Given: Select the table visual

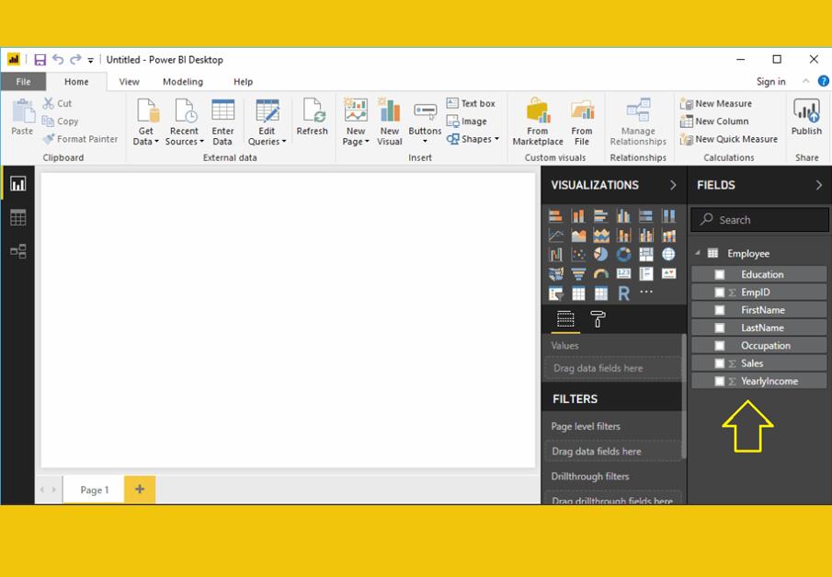Looking at the screenshot, I should (x=578, y=294).
